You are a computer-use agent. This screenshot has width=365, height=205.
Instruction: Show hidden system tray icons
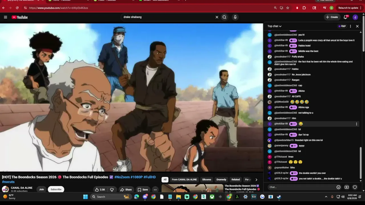326,197
